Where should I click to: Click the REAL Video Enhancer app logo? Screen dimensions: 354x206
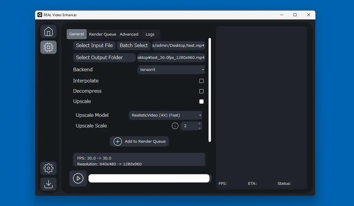[x=40, y=15]
